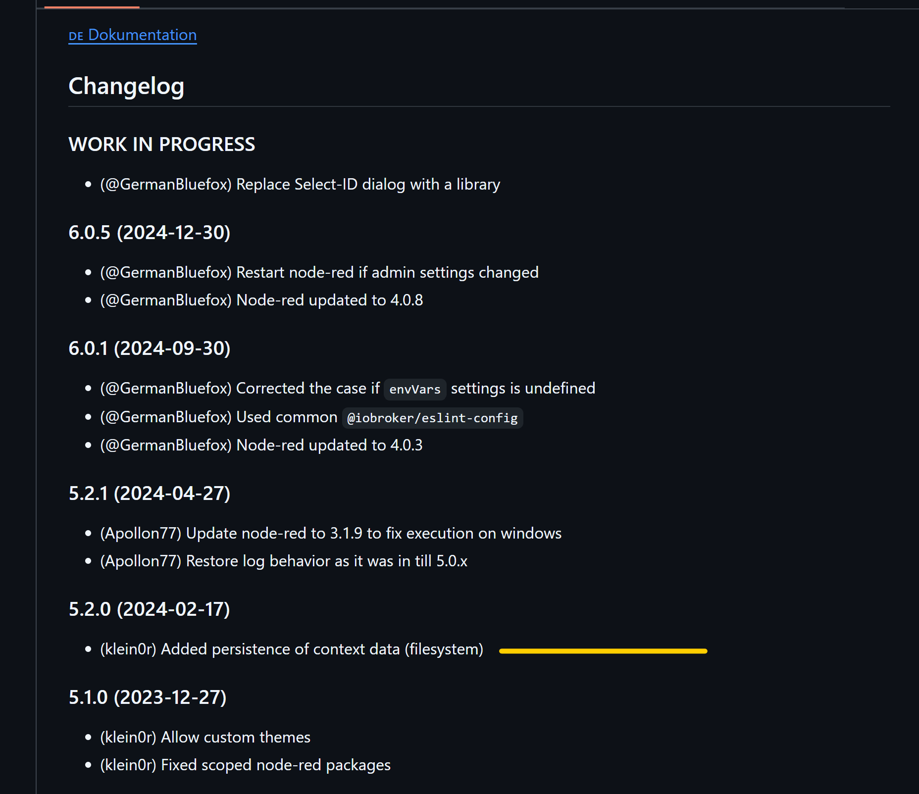Click the Replace Select-ID dialog entry
The height and width of the screenshot is (794, 919).
[300, 185]
